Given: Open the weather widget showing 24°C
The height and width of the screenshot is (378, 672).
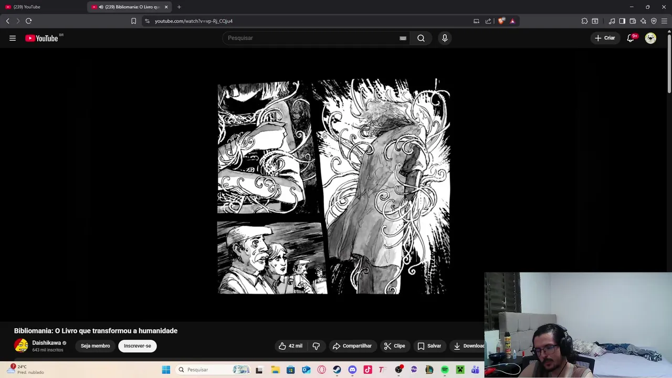Looking at the screenshot, I should [x=26, y=370].
